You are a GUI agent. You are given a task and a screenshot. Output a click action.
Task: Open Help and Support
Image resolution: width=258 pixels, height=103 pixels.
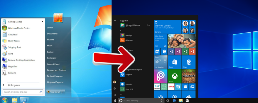point(55,82)
